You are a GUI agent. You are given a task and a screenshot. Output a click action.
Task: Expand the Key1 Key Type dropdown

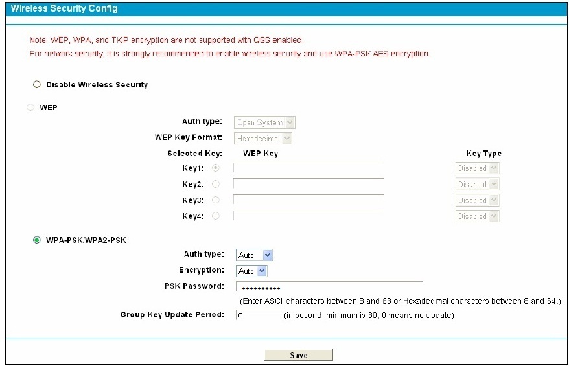[x=477, y=168]
